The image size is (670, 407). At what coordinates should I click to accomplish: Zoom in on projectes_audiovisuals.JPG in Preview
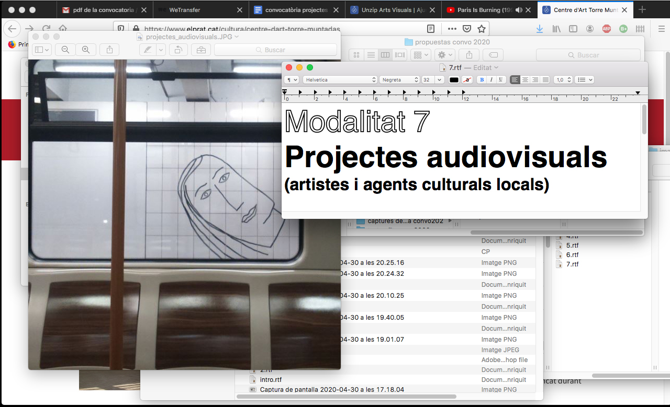(x=86, y=50)
